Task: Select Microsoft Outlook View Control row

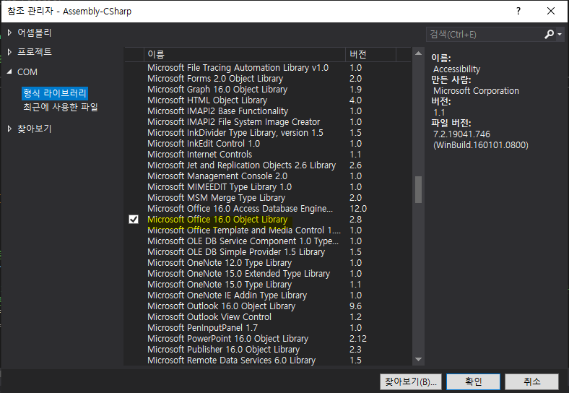Action: pyautogui.click(x=268, y=317)
